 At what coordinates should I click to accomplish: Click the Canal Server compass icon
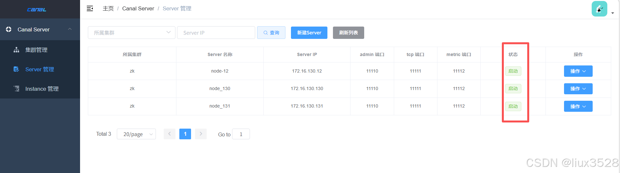coord(9,29)
